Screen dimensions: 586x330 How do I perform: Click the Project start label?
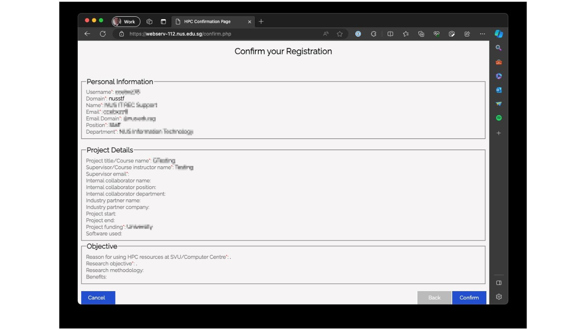pyautogui.click(x=101, y=214)
